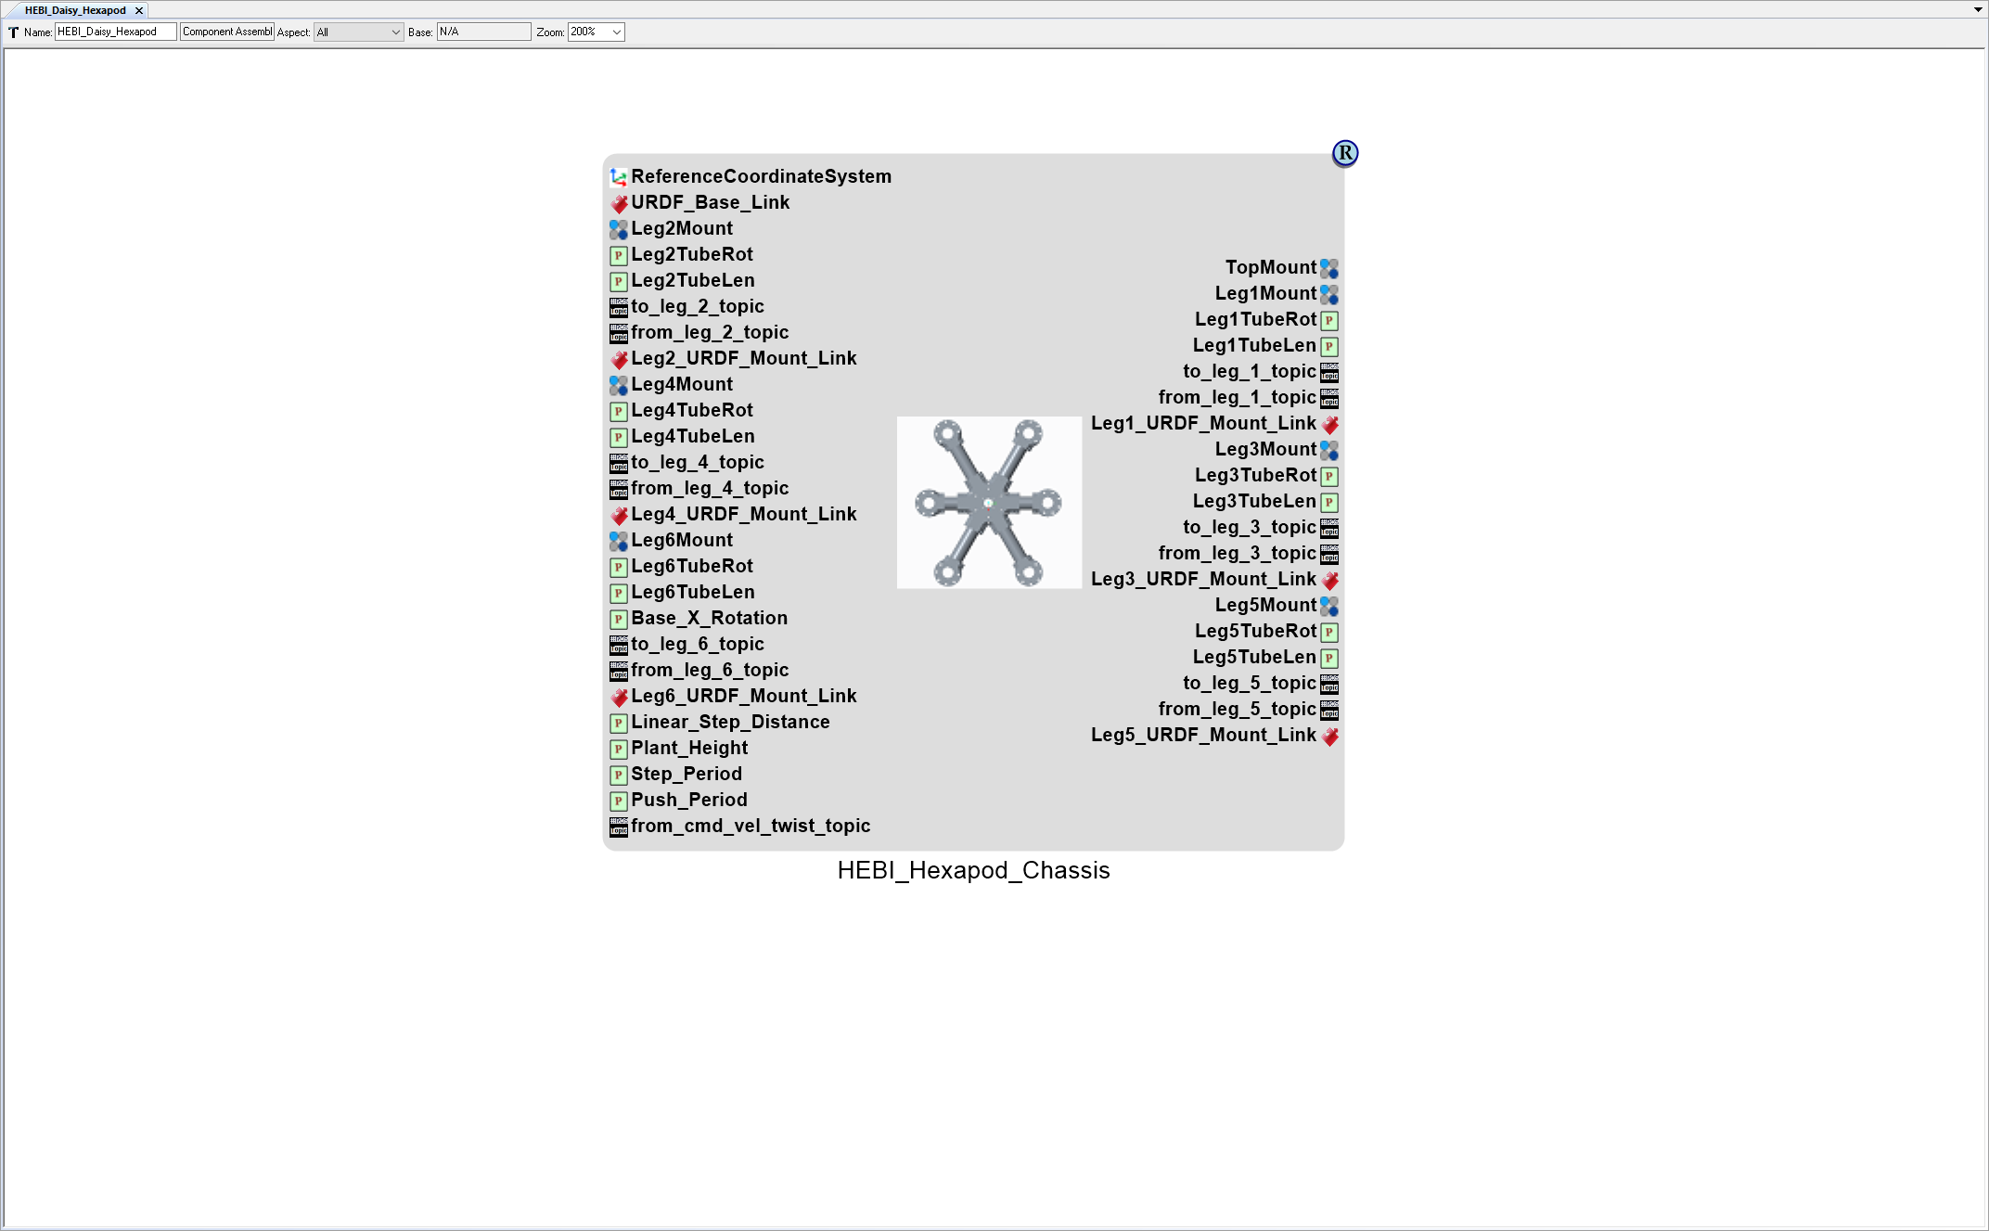Image resolution: width=1989 pixels, height=1231 pixels.
Task: Select the Base_X_Rotation parameter icon
Action: (619, 619)
